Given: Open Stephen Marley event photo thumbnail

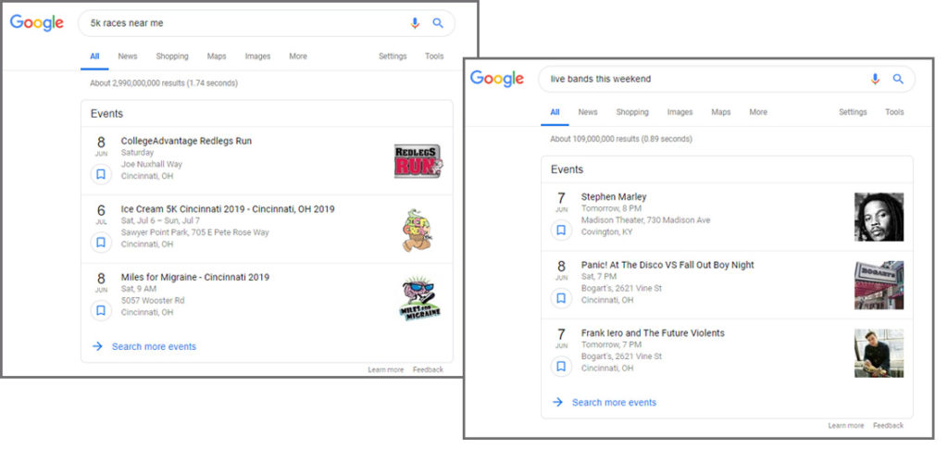Looking at the screenshot, I should coord(879,217).
